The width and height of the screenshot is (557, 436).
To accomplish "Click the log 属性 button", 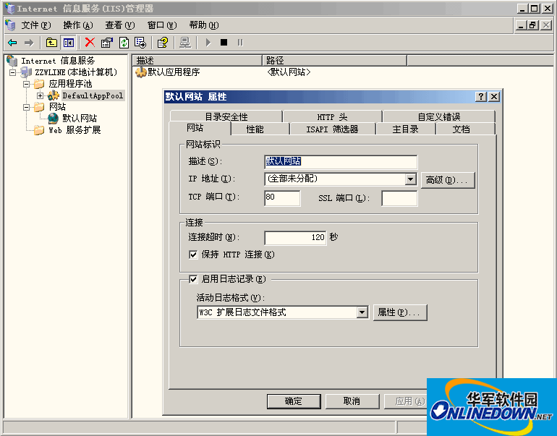I will pos(399,312).
